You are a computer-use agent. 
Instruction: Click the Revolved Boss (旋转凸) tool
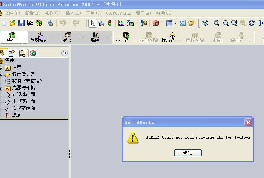click(x=171, y=37)
